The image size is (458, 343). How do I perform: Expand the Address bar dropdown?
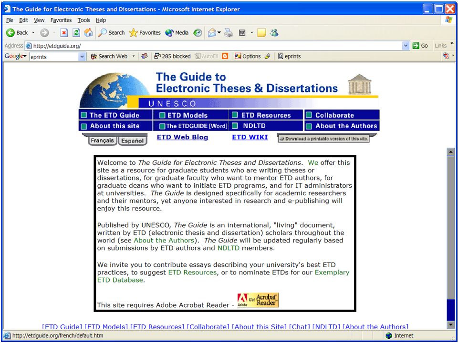406,46
